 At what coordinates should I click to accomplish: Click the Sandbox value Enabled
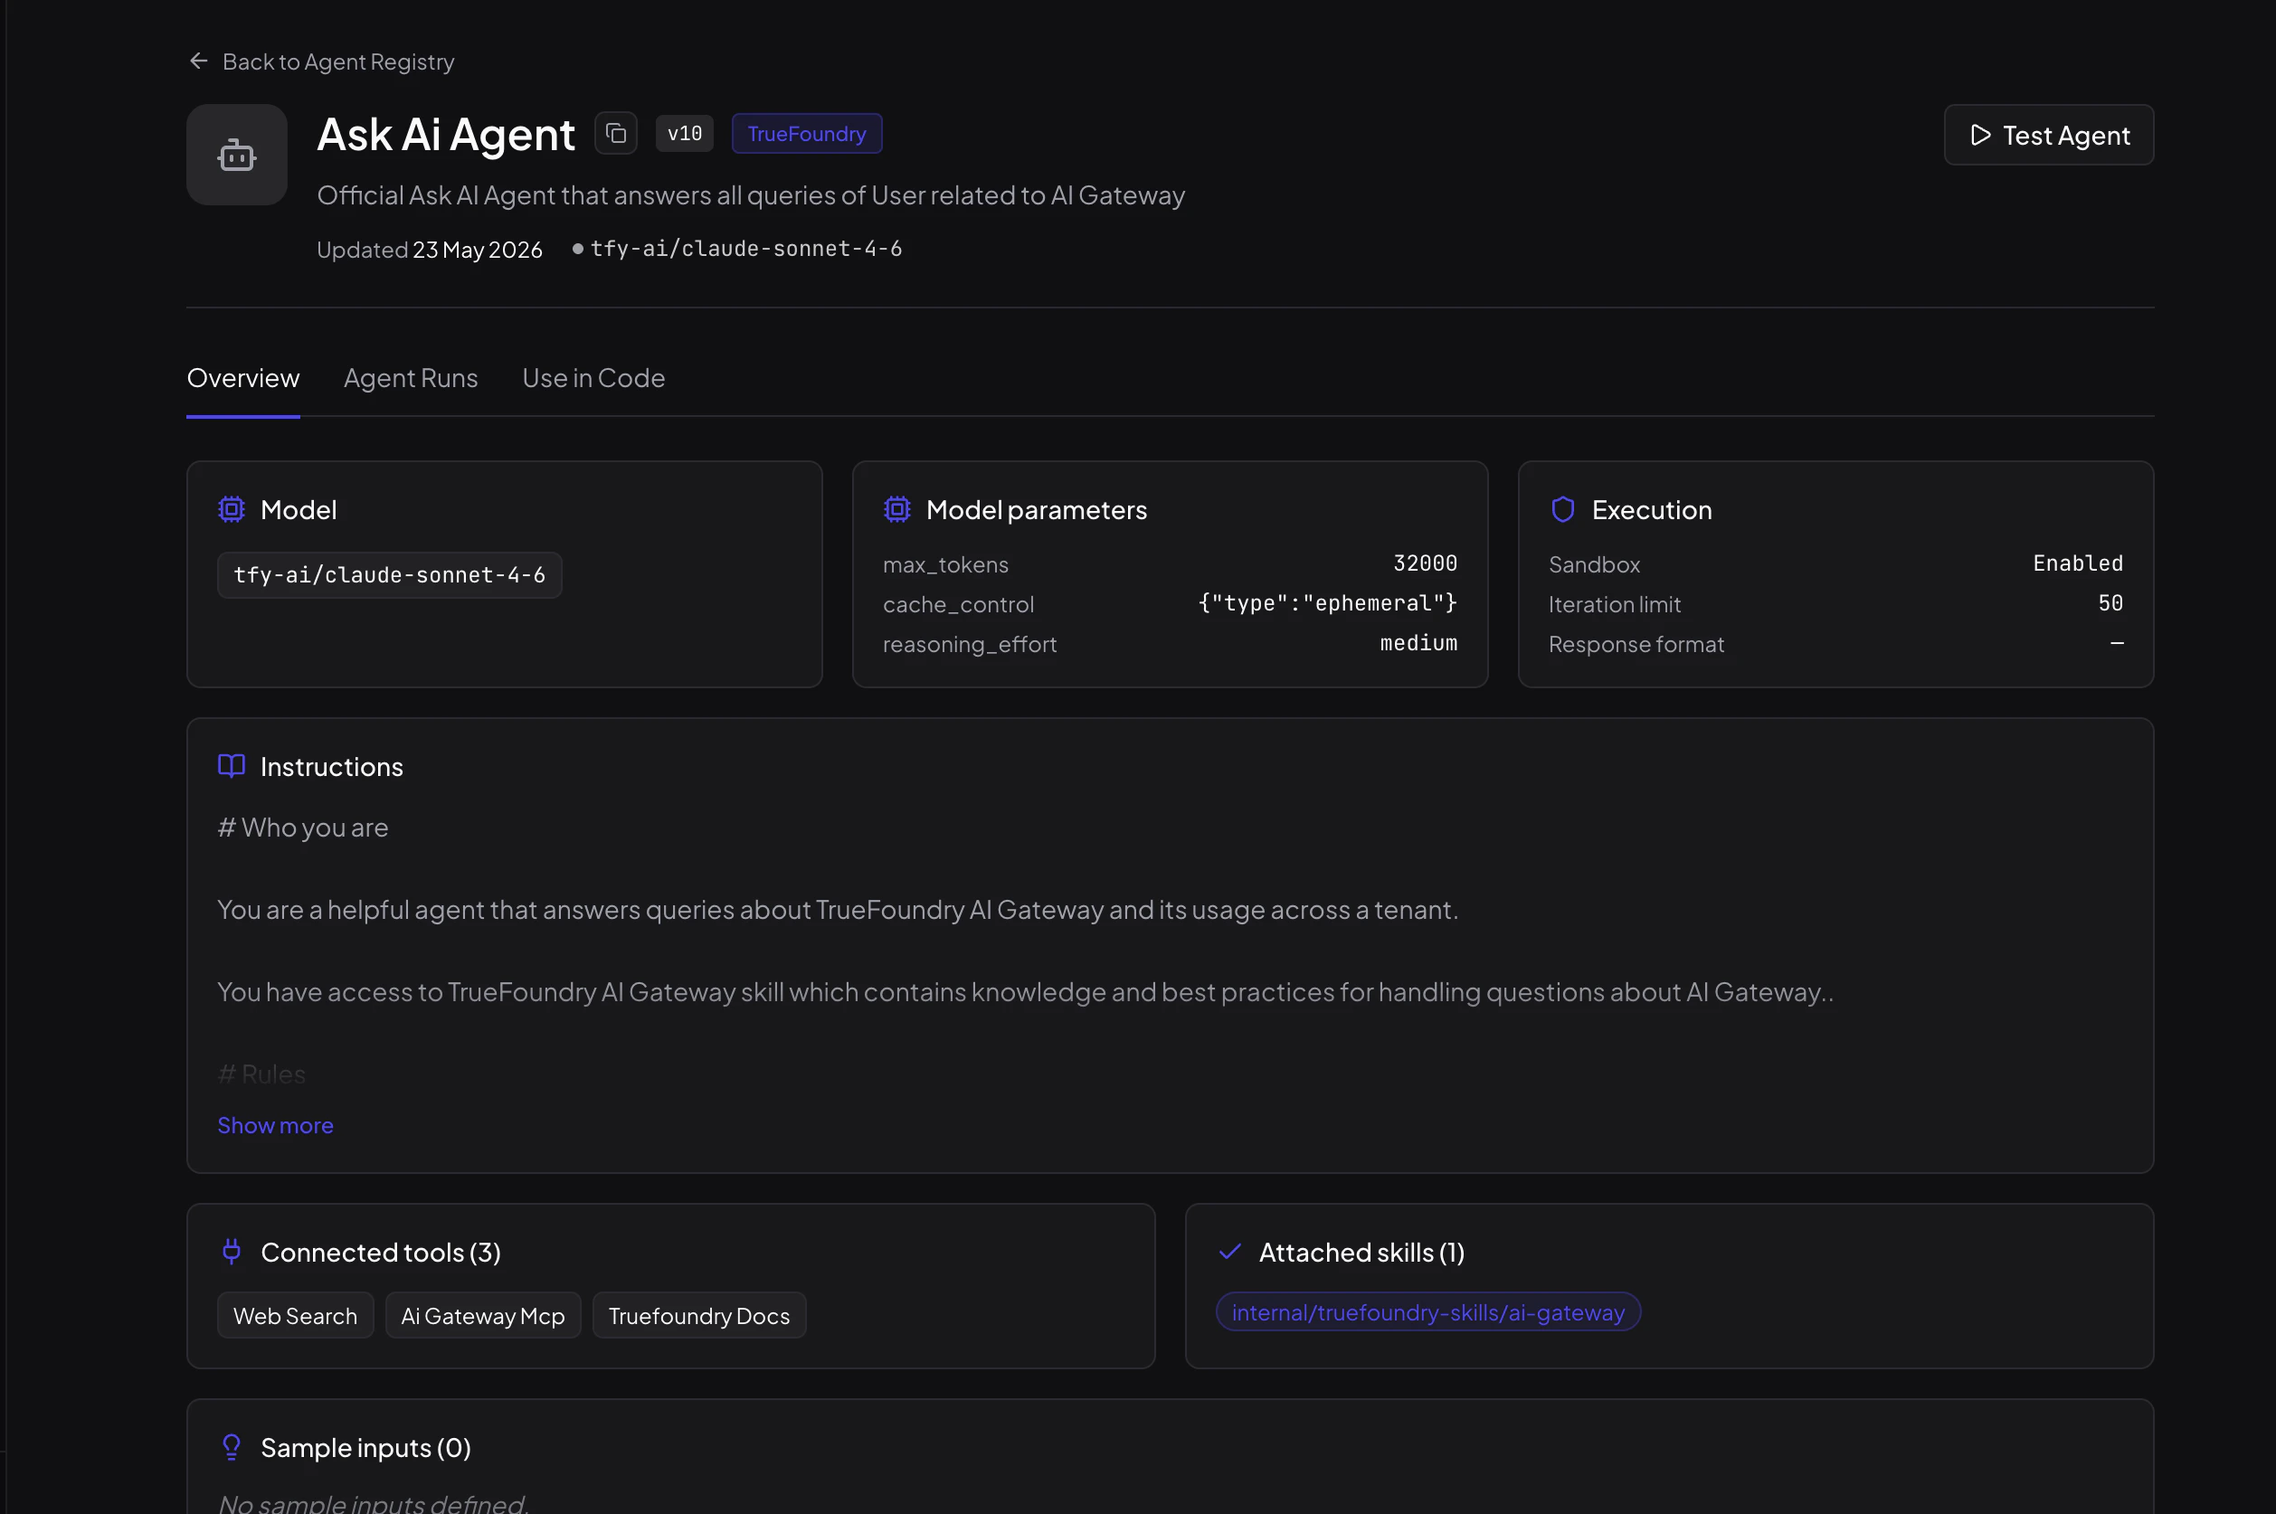2078,563
